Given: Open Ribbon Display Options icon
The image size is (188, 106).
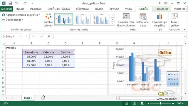Looking at the screenshot, I should click(x=166, y=3).
